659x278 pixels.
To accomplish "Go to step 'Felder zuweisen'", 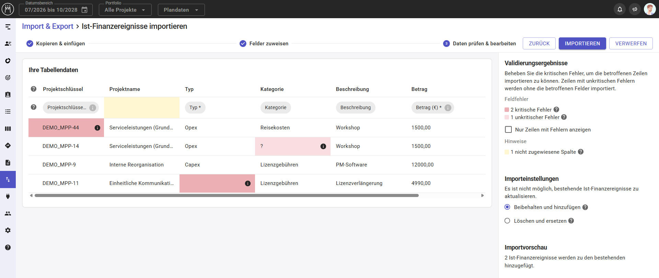I will pos(264,44).
